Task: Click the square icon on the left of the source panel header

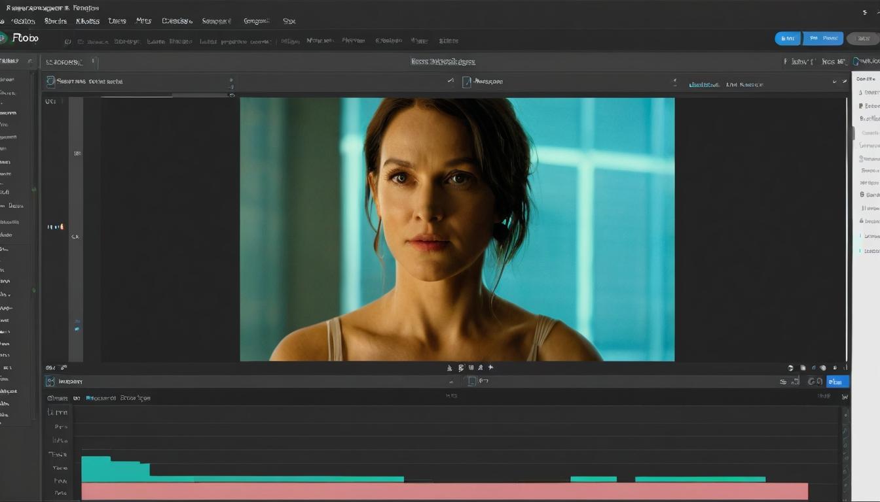Action: pyautogui.click(x=50, y=82)
